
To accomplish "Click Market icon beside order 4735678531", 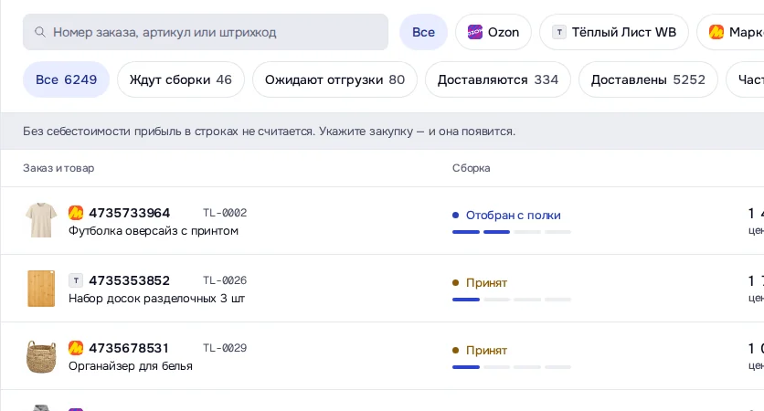I will [x=76, y=348].
